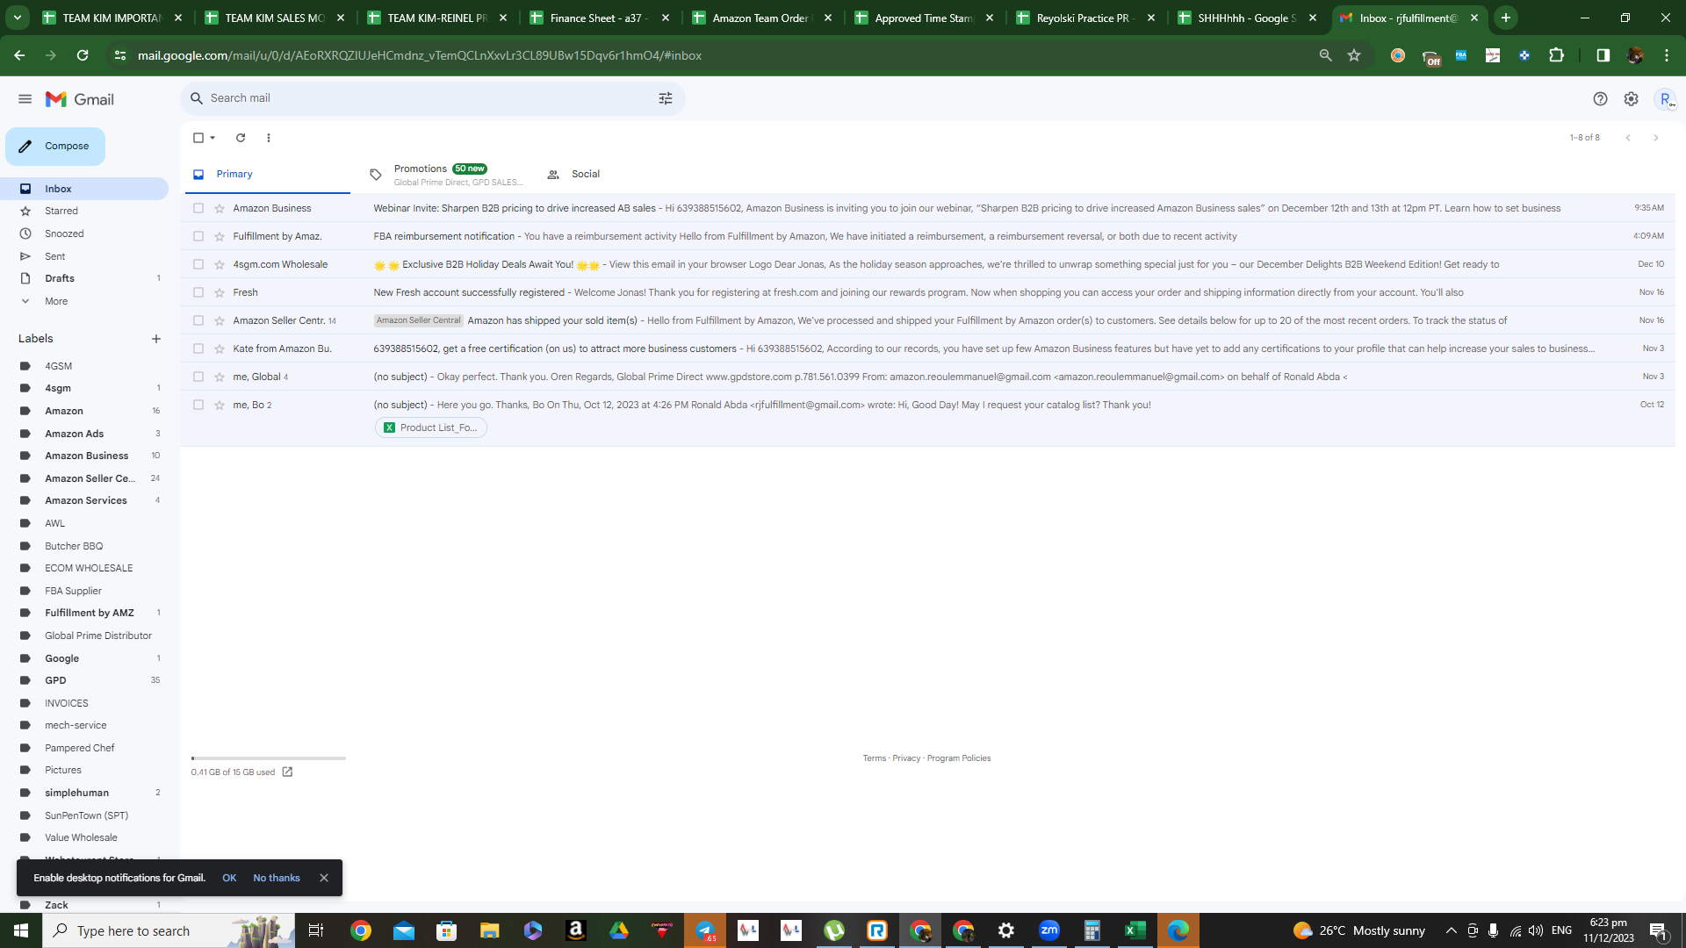
Task: Switch to Approved Time Stamp browser tab
Action: [x=925, y=18]
